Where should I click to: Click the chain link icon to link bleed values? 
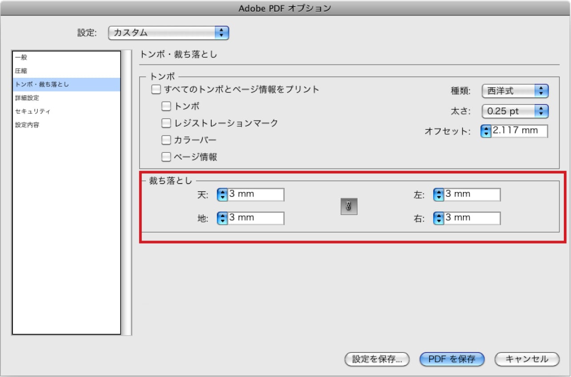click(x=348, y=206)
